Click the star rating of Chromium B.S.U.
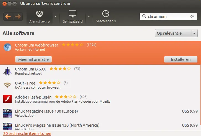The height and width of the screenshot is (136, 201). pyautogui.click(x=60, y=69)
